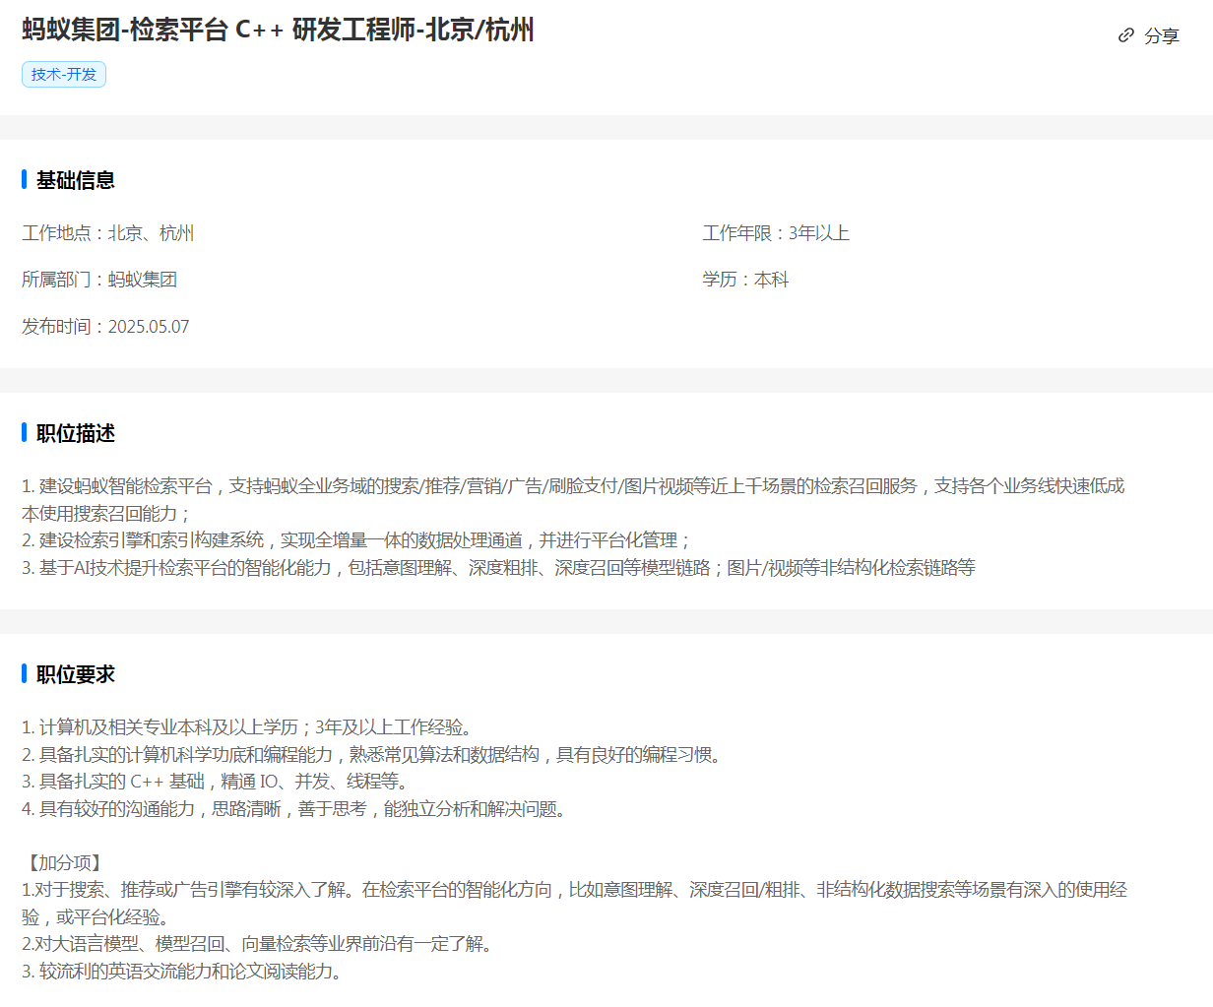This screenshot has height=1007, width=1213.
Task: Click the 工作年限 3年以上 field
Action: [776, 233]
